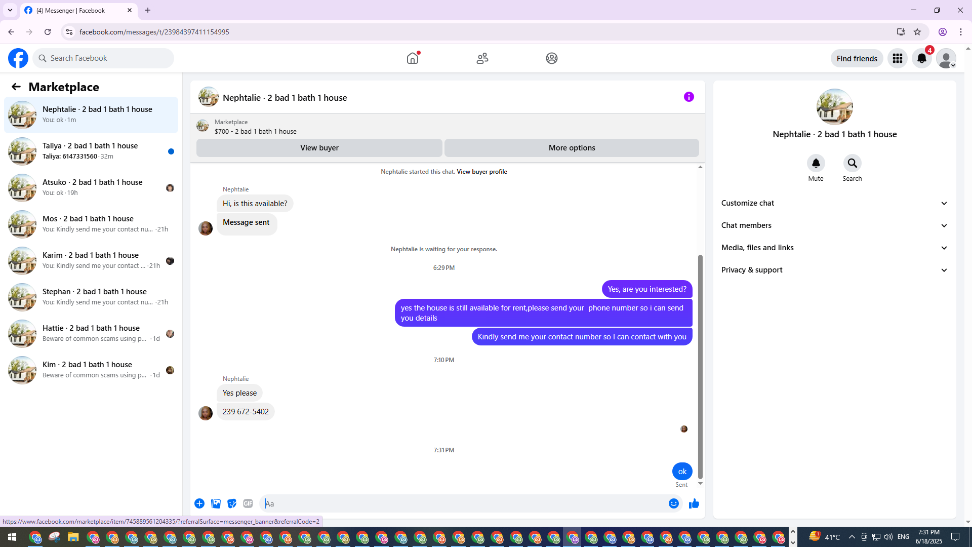
Task: Open the Menu grid icon
Action: (898, 58)
